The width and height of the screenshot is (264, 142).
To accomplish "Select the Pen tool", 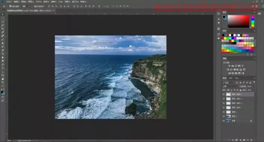I will tap(3, 64).
